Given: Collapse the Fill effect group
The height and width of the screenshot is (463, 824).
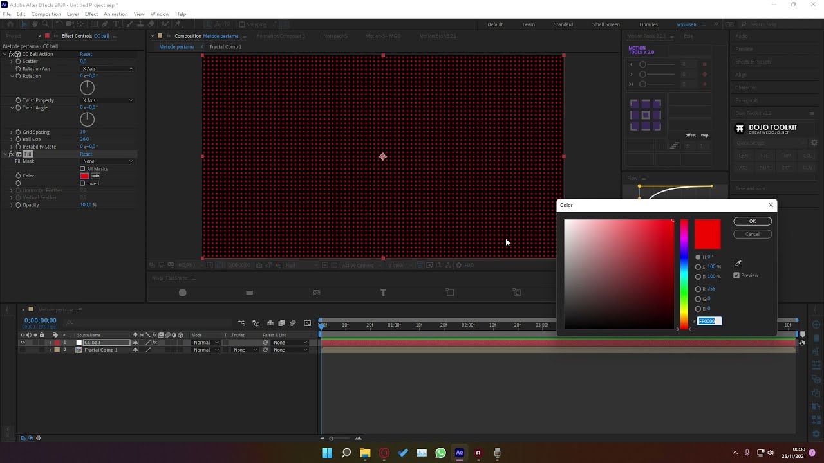Looking at the screenshot, I should pyautogui.click(x=5, y=154).
